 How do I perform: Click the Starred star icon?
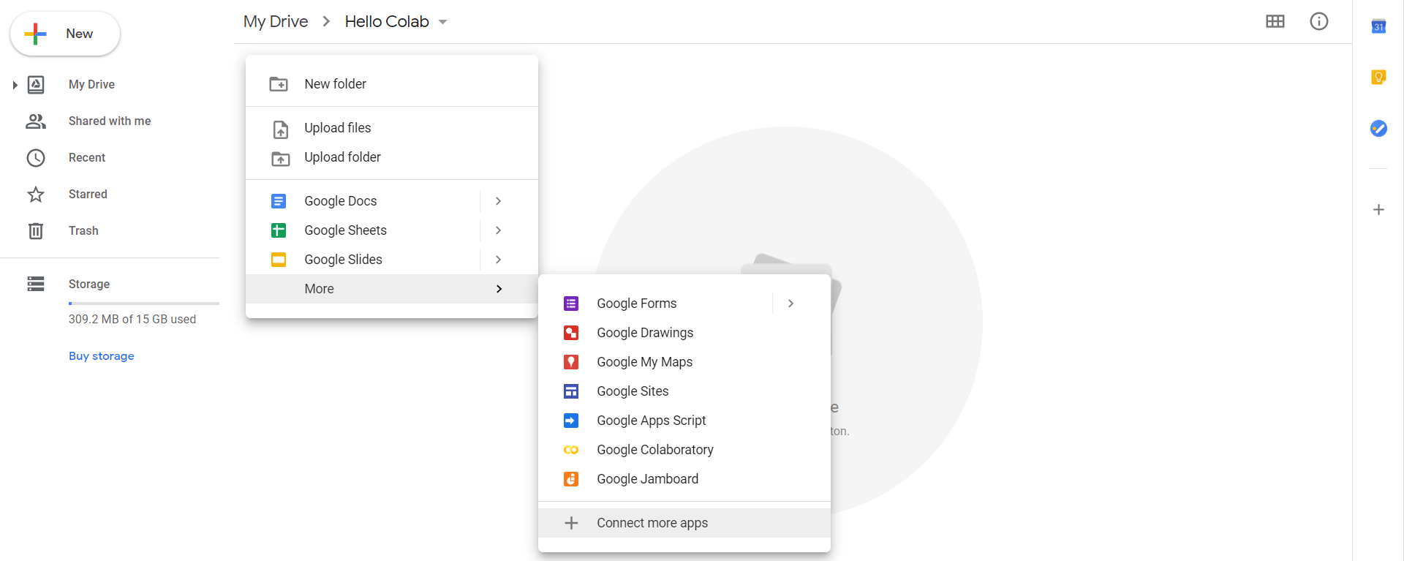pos(36,195)
